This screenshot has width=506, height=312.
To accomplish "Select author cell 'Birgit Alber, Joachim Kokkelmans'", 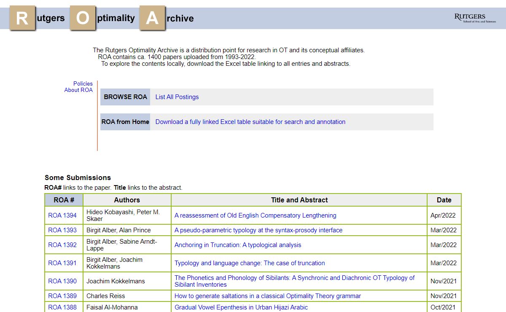I will (127, 263).
